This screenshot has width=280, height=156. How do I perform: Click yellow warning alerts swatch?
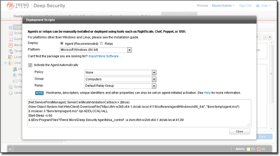249,149
